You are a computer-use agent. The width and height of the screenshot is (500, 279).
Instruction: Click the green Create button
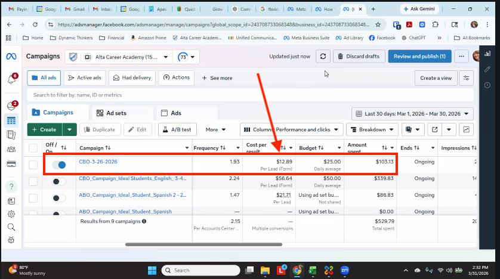click(45, 129)
